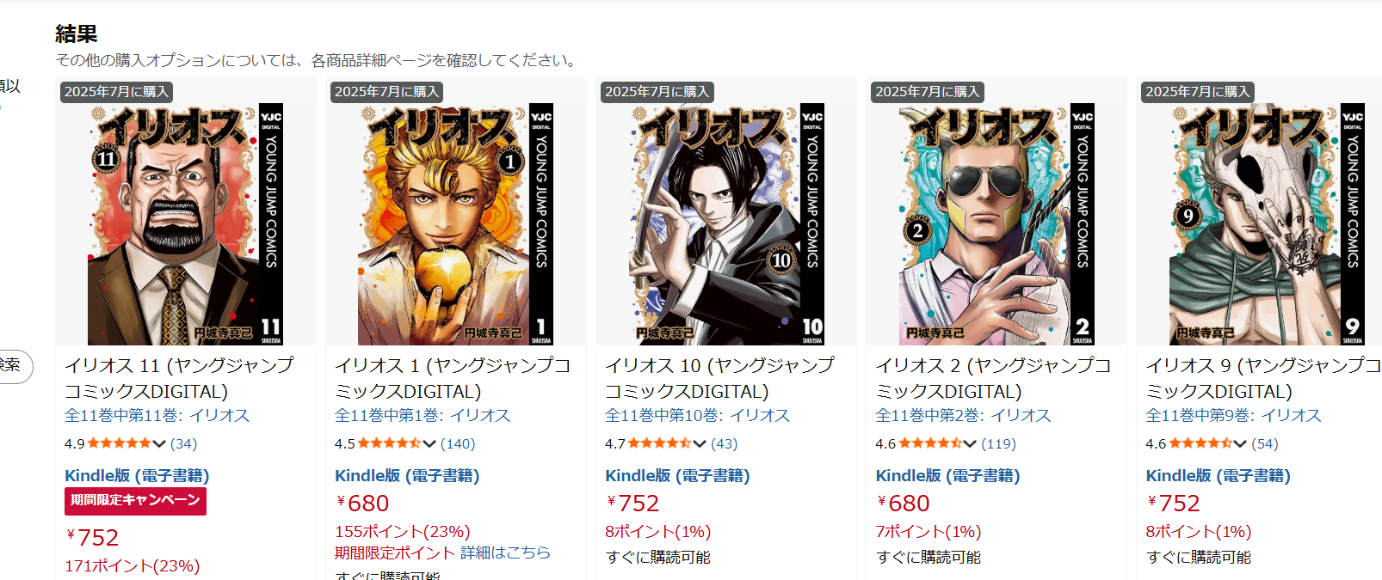Open the (140) reviews count link
The width and height of the screenshot is (1382, 580).
point(458,444)
